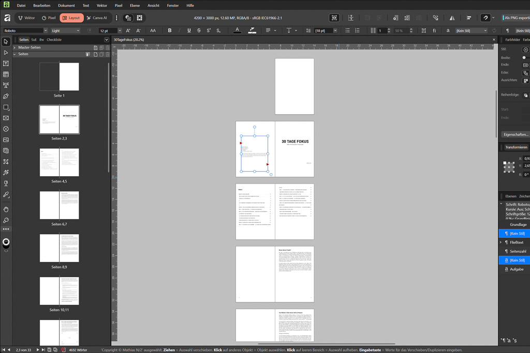Select the Table tool in the toolbar
Image resolution: width=530 pixels, height=353 pixels.
coord(6,74)
